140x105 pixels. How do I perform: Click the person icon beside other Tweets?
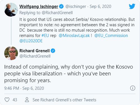pos(27,100)
